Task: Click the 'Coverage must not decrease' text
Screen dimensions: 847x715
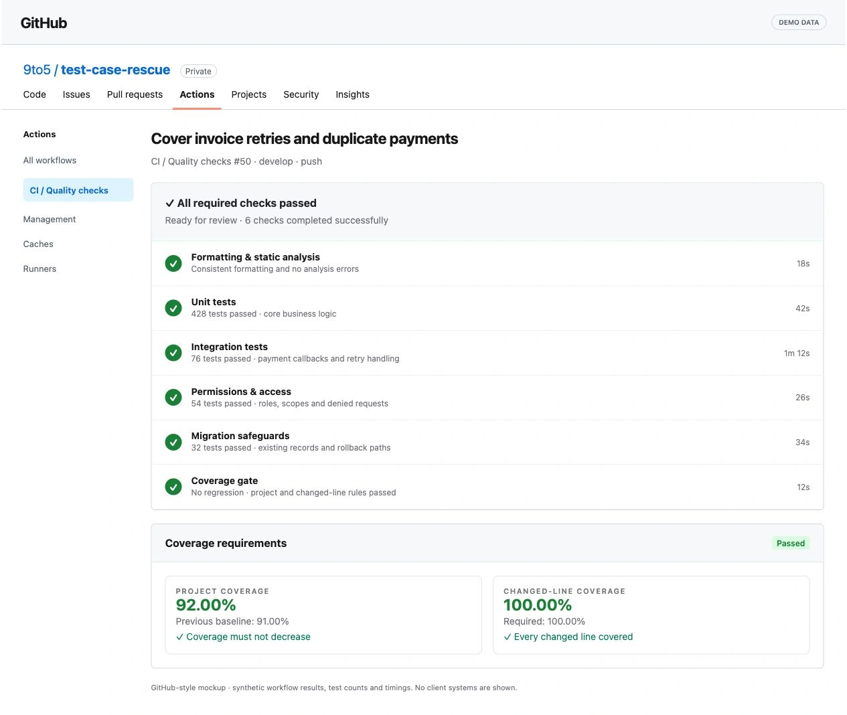Action: (x=248, y=637)
